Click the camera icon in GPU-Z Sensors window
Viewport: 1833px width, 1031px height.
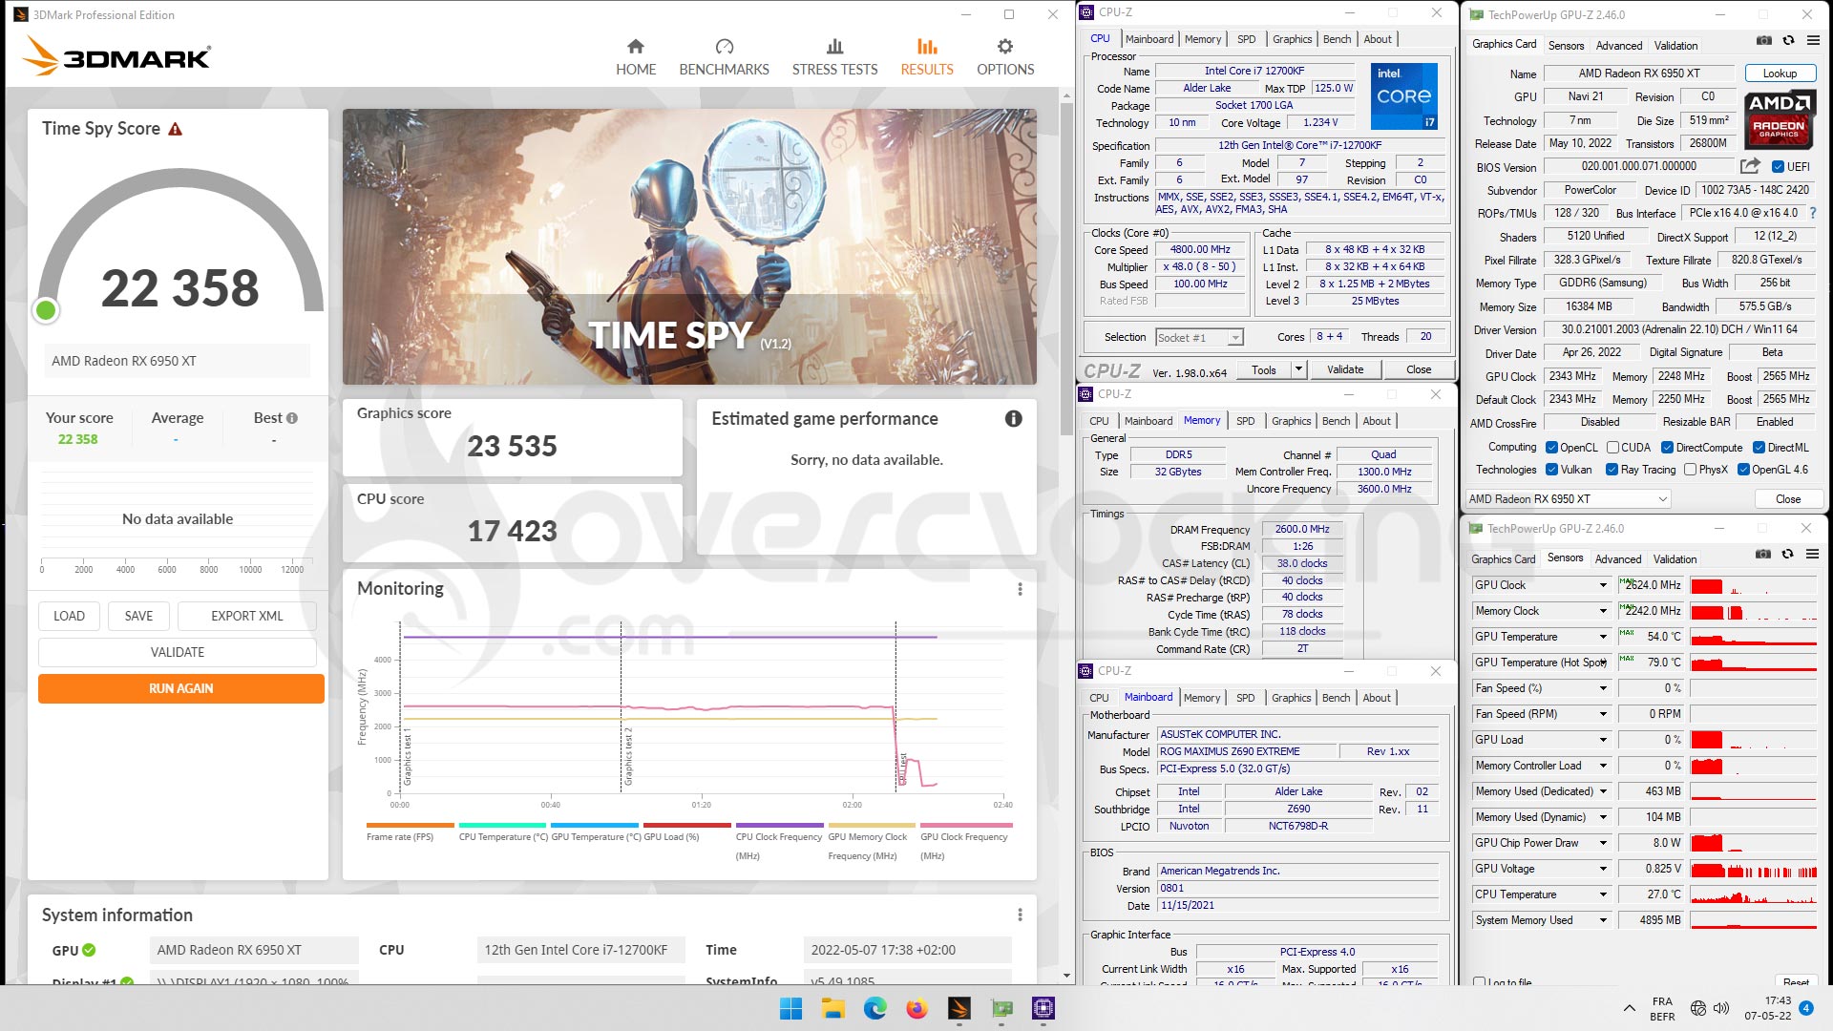click(1763, 554)
